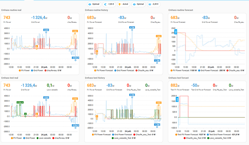Toggle PV Power series in Emhass test real legend
Screen dimensions: 249x145
coord(16,138)
